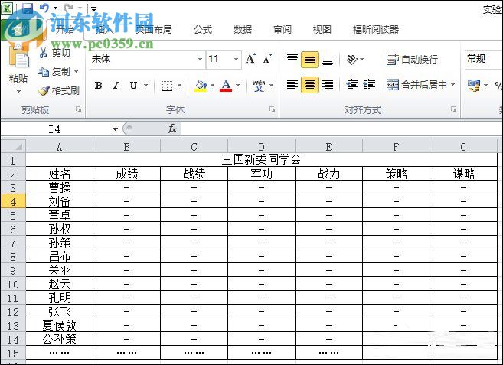Viewport: 503px width, 365px height.
Task: Click the Undo arrow icon
Action: click(x=44, y=8)
